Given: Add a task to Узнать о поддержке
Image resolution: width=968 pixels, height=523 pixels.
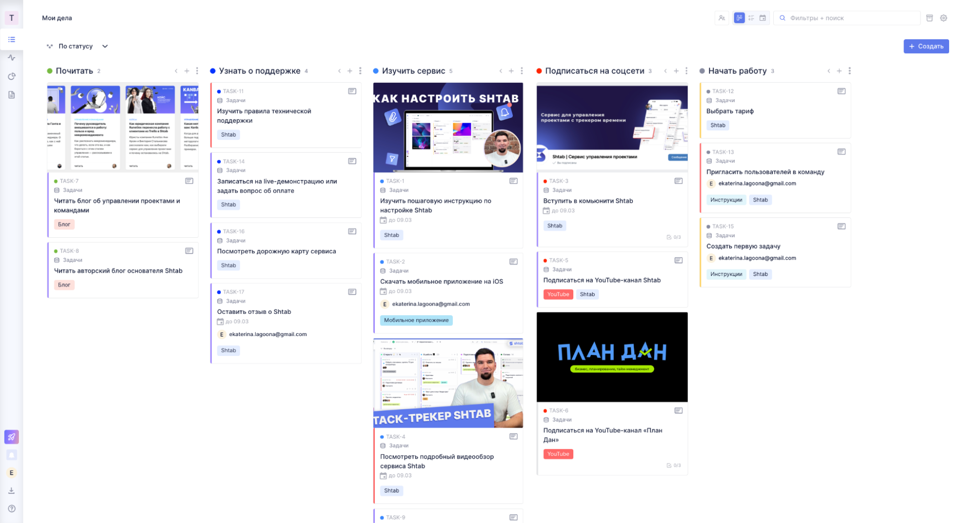Looking at the screenshot, I should click(x=350, y=71).
